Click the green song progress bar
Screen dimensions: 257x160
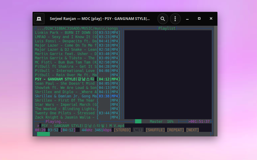click(x=43, y=134)
